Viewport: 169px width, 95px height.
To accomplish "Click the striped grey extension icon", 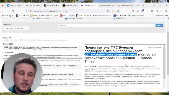I will pyautogui.click(x=152, y=11).
